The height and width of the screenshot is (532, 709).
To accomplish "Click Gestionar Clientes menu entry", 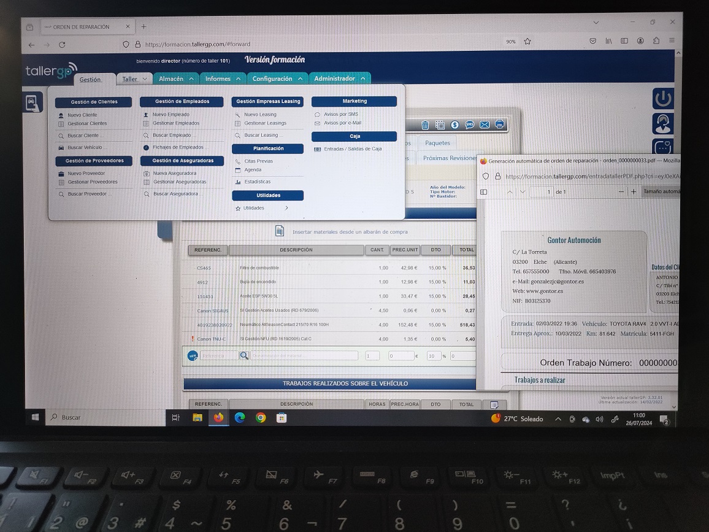I will [87, 123].
